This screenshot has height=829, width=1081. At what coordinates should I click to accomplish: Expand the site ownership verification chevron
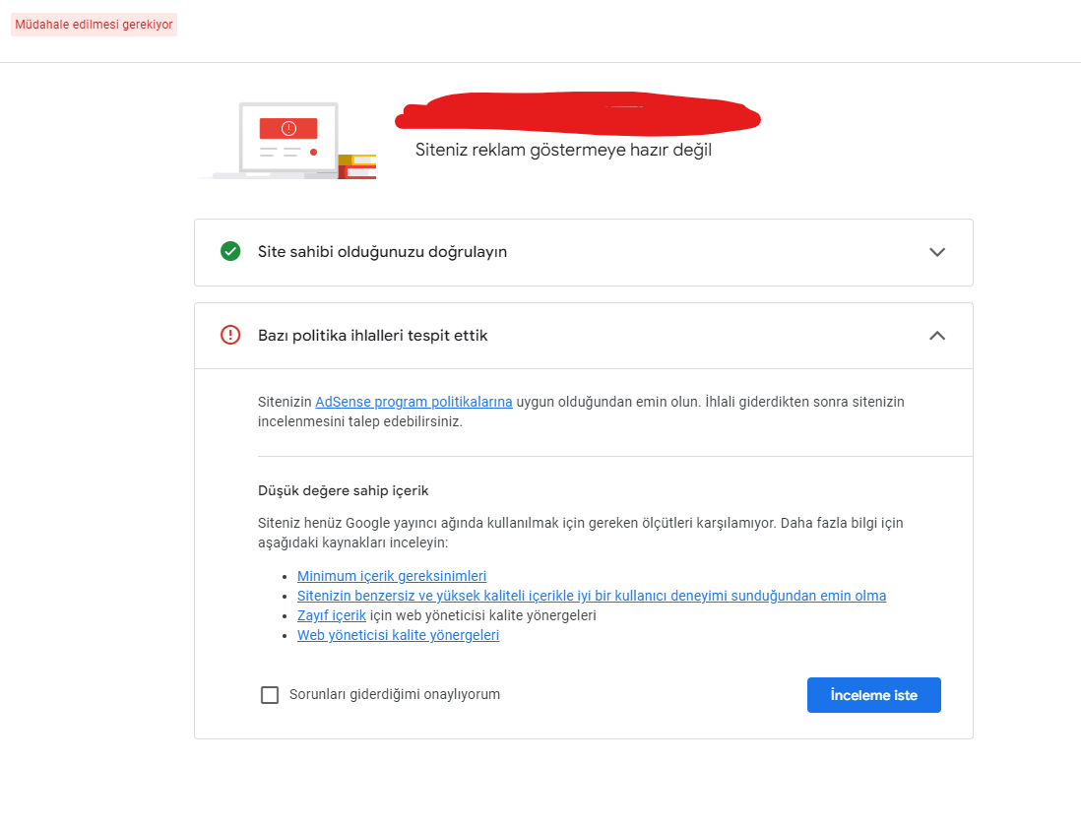click(937, 252)
